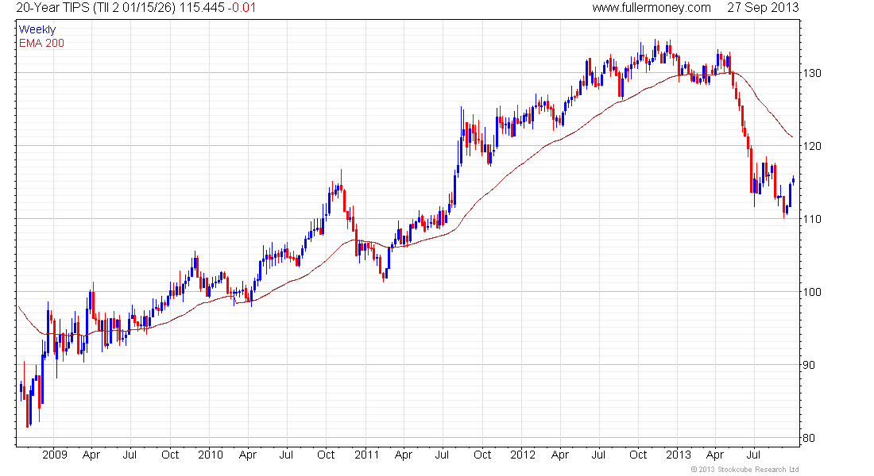
Task: Click the red change value -0.01
Action: click(242, 8)
